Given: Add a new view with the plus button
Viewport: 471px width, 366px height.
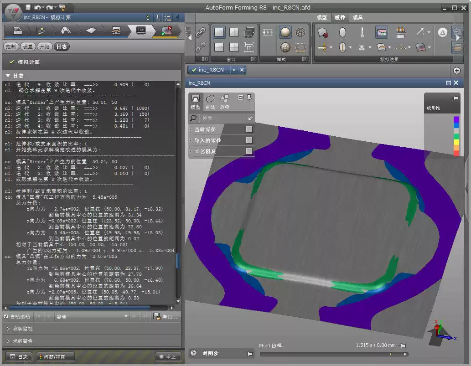Looking at the screenshot, I should coord(456,71).
